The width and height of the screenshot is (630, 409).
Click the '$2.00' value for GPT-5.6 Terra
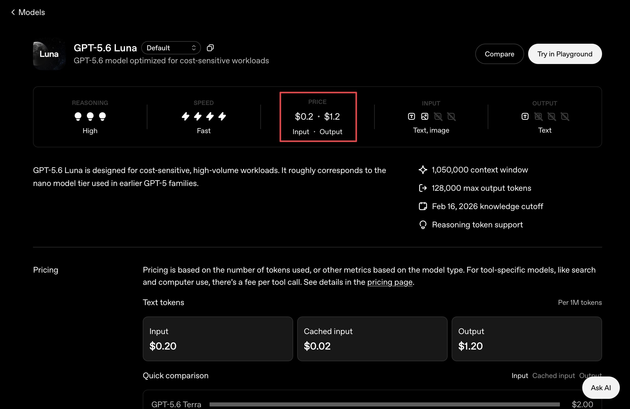(x=582, y=404)
